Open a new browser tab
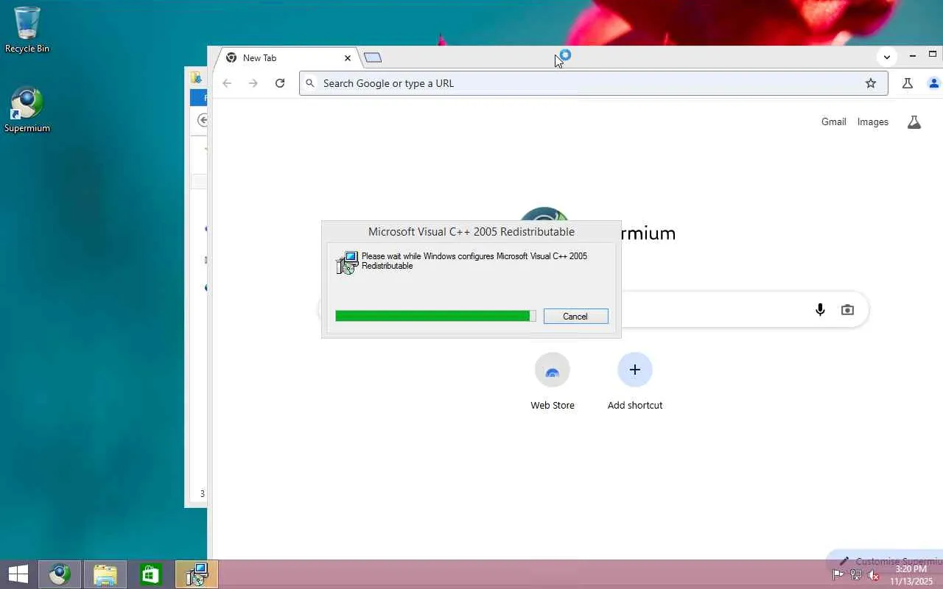 (373, 58)
